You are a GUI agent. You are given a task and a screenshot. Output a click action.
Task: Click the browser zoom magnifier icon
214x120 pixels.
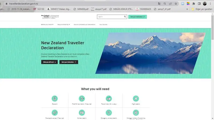coord(165,4)
